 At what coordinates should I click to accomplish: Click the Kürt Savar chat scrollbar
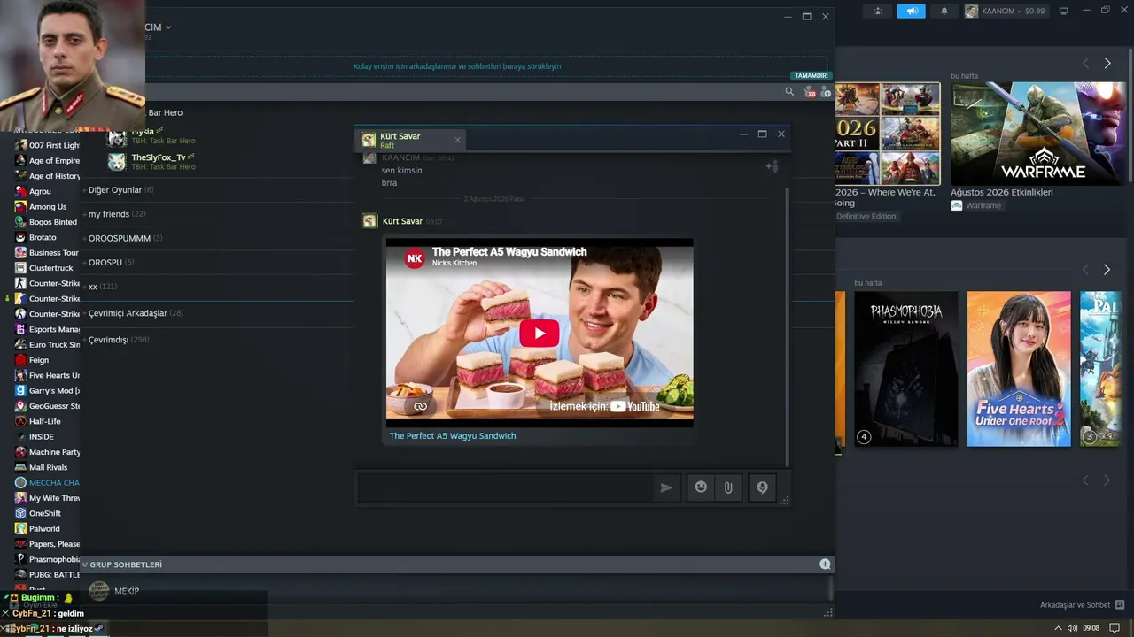pyautogui.click(x=787, y=326)
